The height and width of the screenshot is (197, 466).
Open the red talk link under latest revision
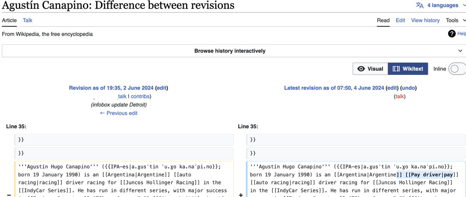(400, 96)
